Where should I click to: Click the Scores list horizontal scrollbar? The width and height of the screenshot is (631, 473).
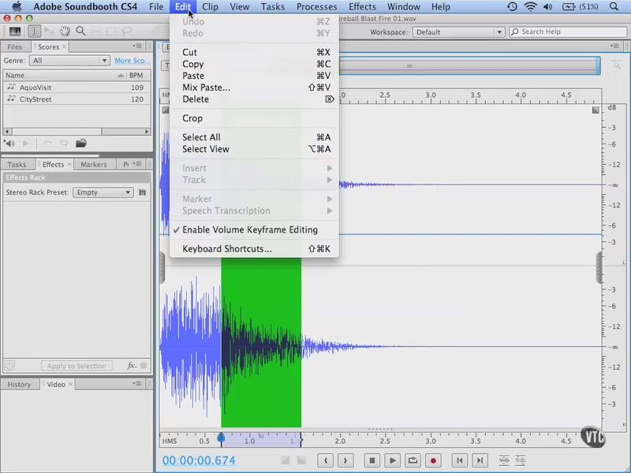pyautogui.click(x=77, y=132)
